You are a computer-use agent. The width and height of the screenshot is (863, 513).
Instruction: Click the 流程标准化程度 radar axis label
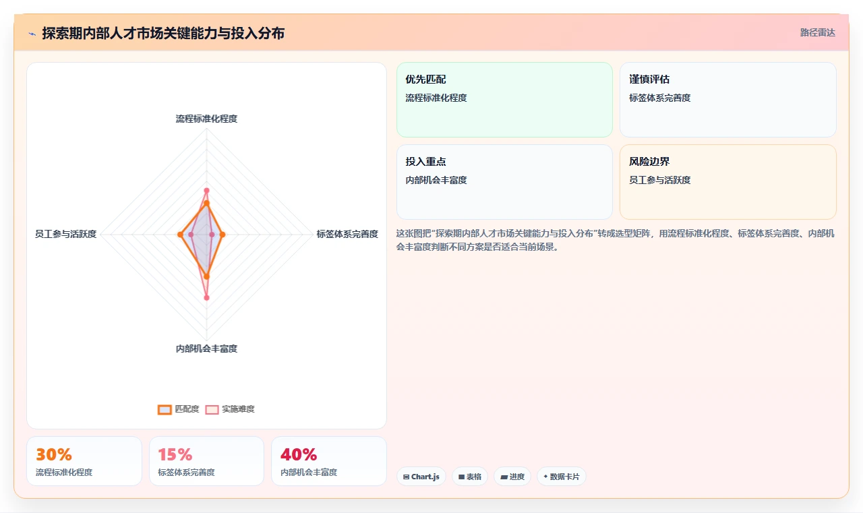(206, 119)
